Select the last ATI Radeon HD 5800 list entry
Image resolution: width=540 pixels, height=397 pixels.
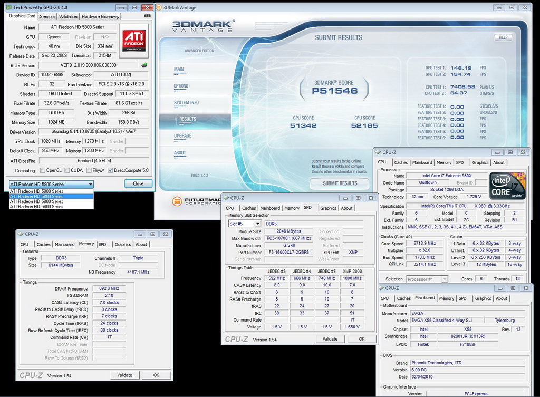click(51, 207)
